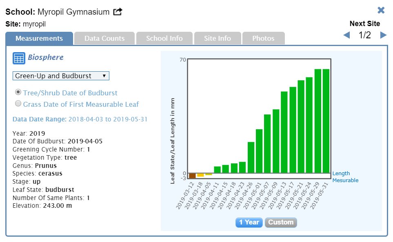Switch to the Site Info tab
This screenshot has width=393, height=242.
coord(218,38)
